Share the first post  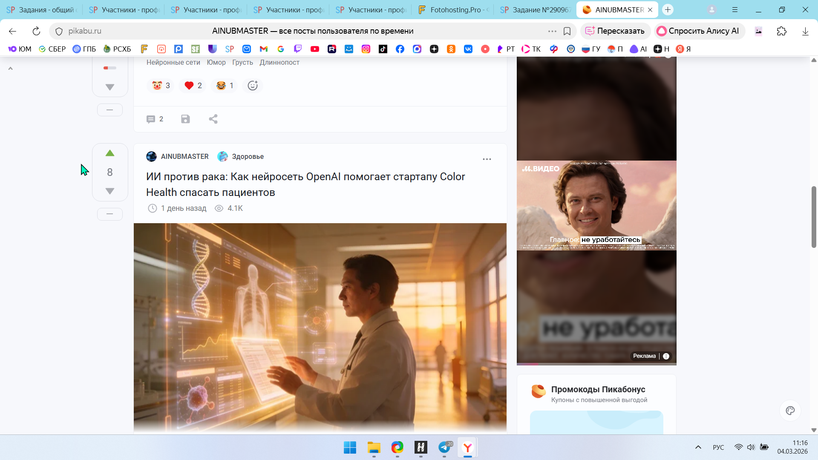(x=213, y=119)
